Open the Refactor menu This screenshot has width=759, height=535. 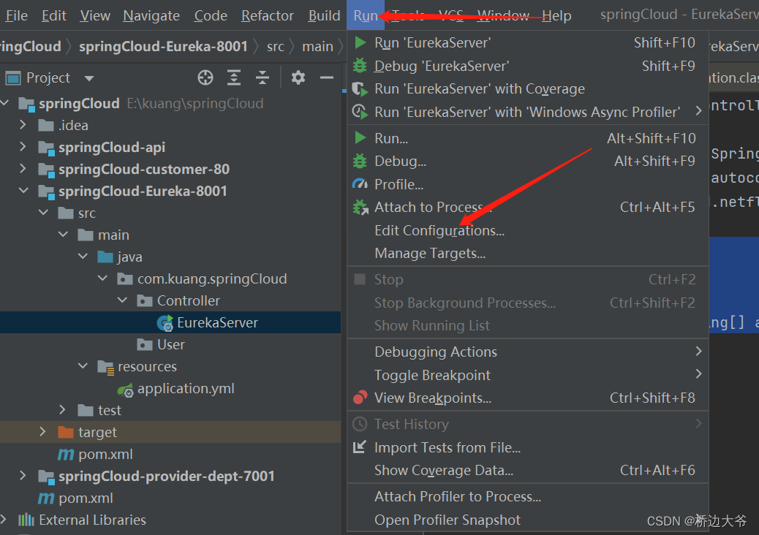(268, 15)
